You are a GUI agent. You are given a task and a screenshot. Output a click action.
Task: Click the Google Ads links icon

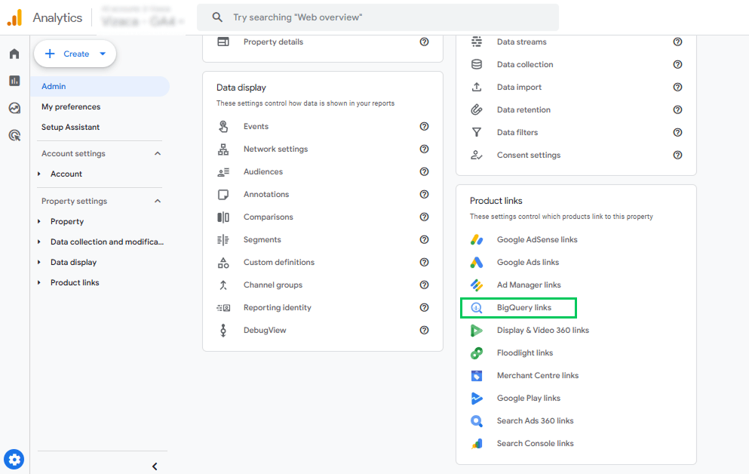[x=476, y=263]
